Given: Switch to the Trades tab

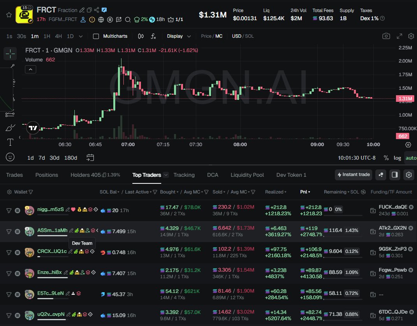Looking at the screenshot, I should [x=14, y=175].
